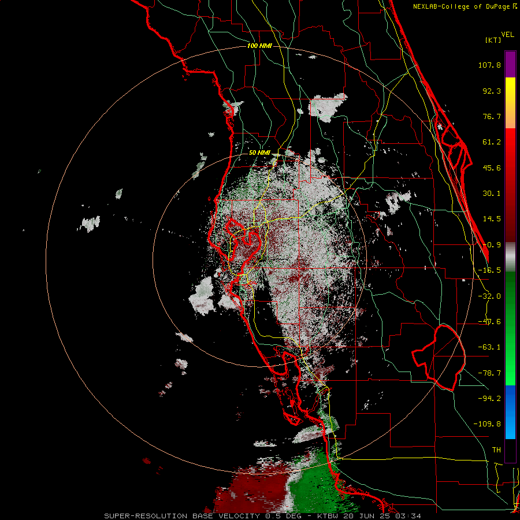Pick the gray near-zero segment of color bar

(x=510, y=257)
